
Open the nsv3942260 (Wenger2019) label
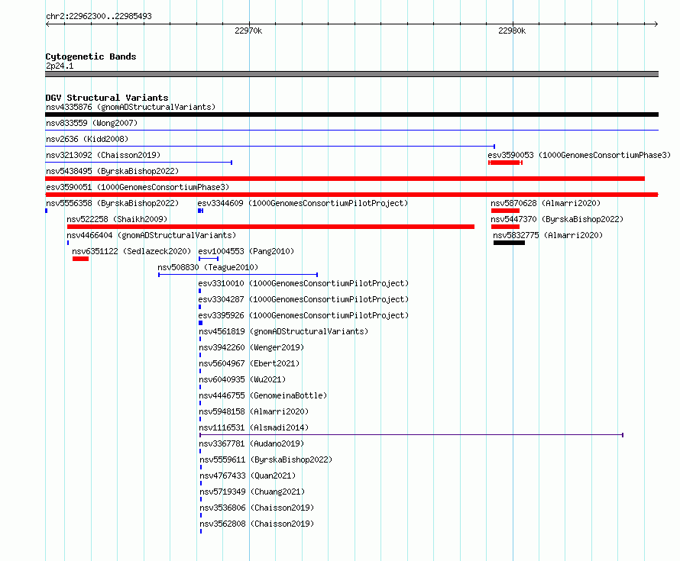point(251,347)
